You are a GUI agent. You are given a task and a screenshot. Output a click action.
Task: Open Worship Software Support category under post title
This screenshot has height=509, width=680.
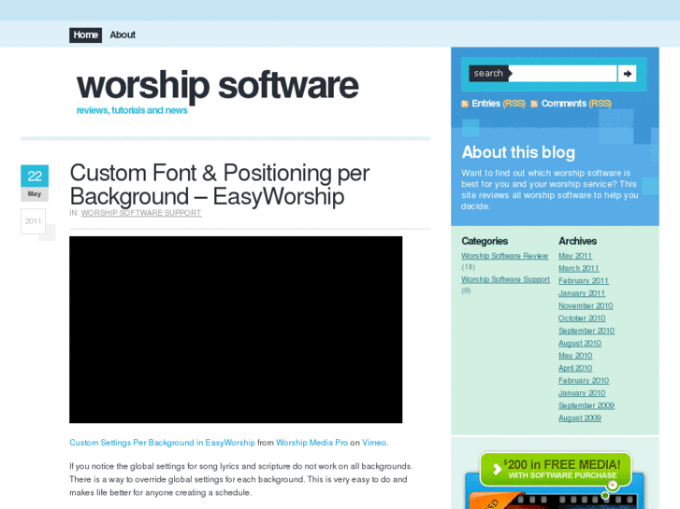click(x=141, y=213)
